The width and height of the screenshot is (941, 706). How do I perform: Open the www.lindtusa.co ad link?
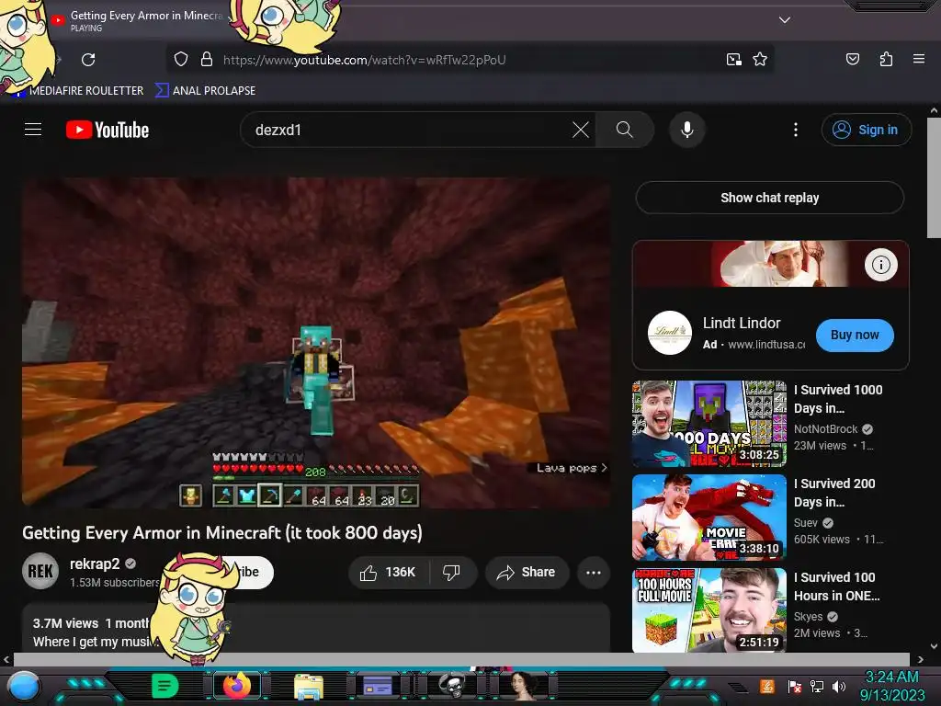(766, 345)
